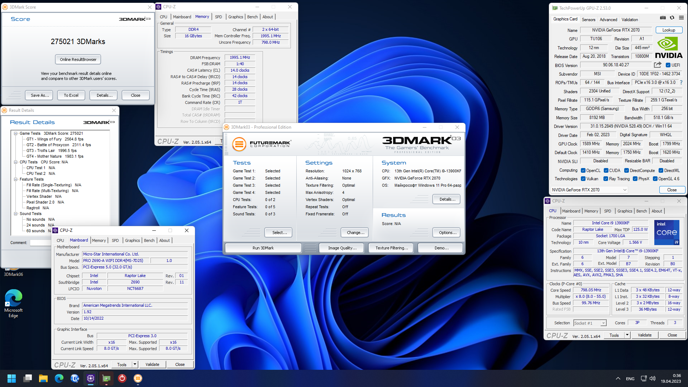Click the volume icon in system tray
The height and width of the screenshot is (387, 688).
point(653,378)
